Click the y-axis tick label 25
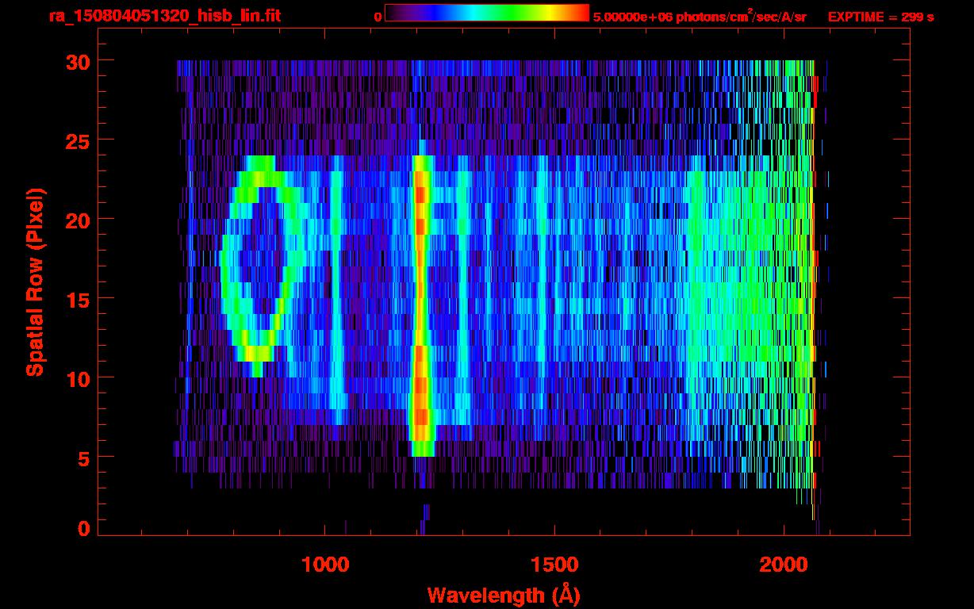This screenshot has height=609, width=974. pyautogui.click(x=76, y=140)
